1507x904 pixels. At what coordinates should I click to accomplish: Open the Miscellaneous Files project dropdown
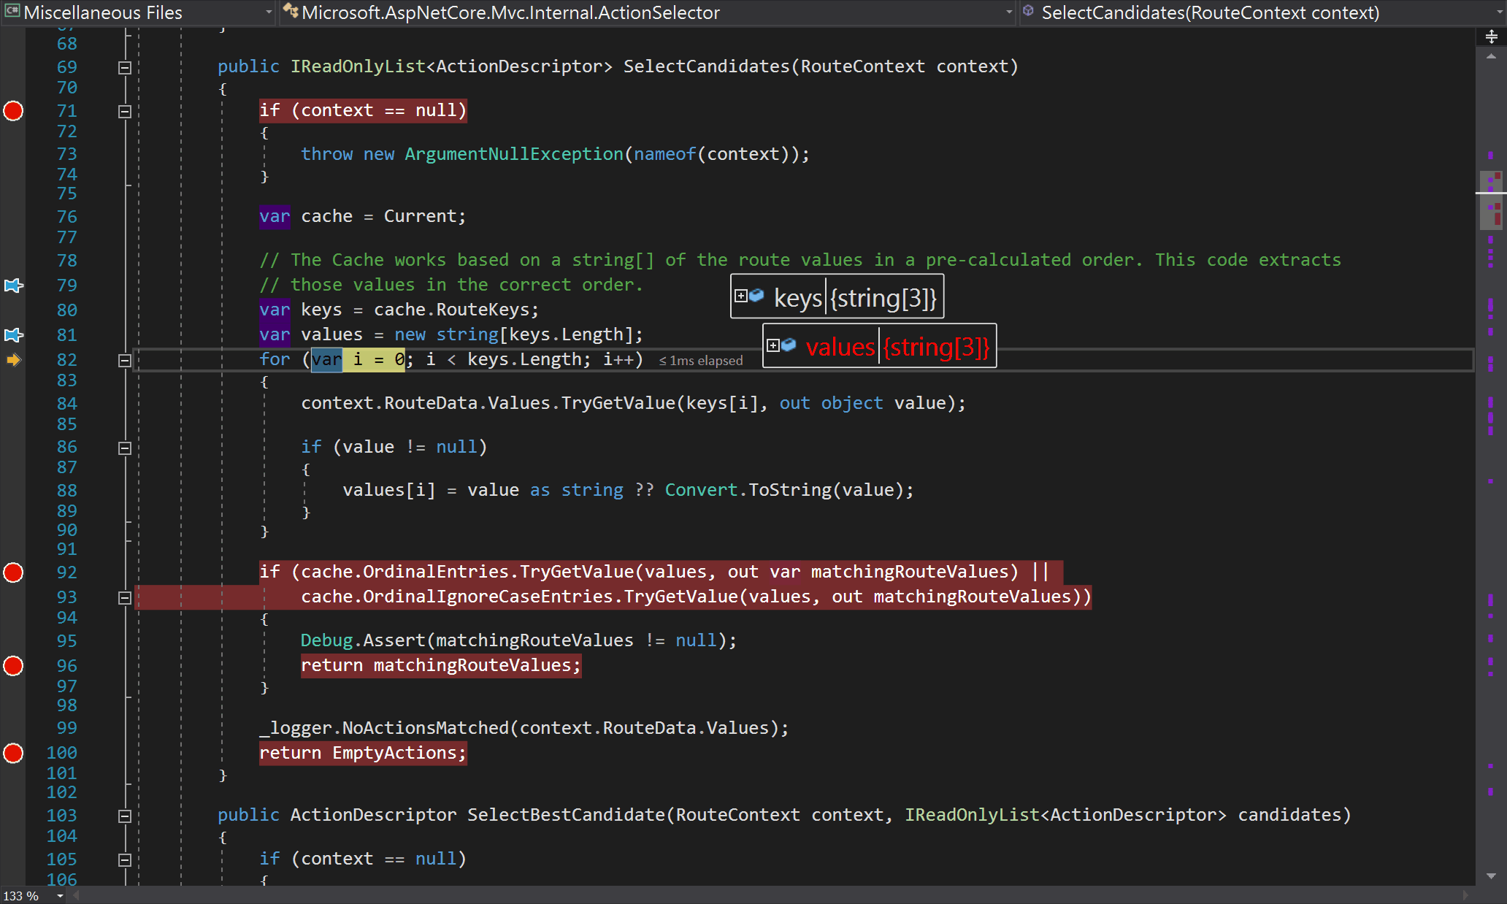pyautogui.click(x=268, y=12)
